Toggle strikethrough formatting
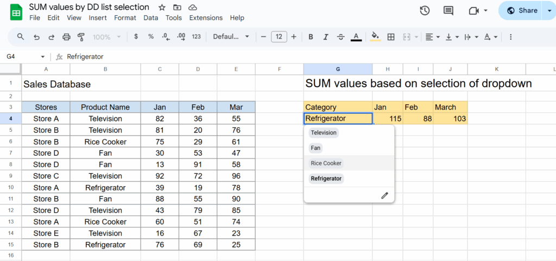Image resolution: width=556 pixels, height=261 pixels. click(x=340, y=37)
